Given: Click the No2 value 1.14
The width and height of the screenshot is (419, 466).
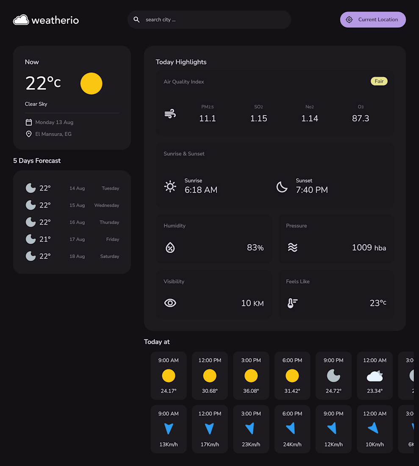Looking at the screenshot, I should 310,118.
